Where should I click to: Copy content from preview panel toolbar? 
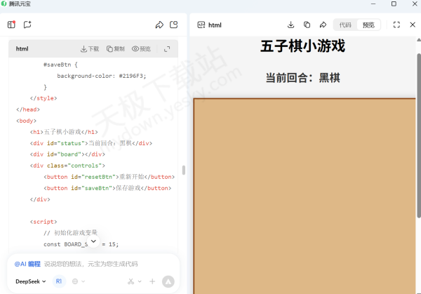[307, 25]
